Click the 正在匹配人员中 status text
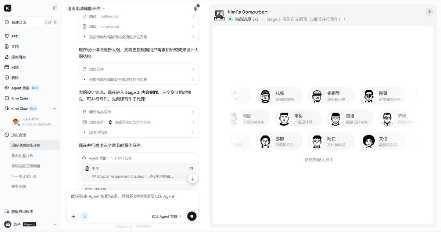Image resolution: width=441 pixels, height=232 pixels. (319, 160)
